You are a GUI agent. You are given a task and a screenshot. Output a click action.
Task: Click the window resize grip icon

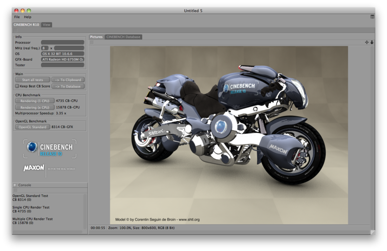click(x=372, y=232)
